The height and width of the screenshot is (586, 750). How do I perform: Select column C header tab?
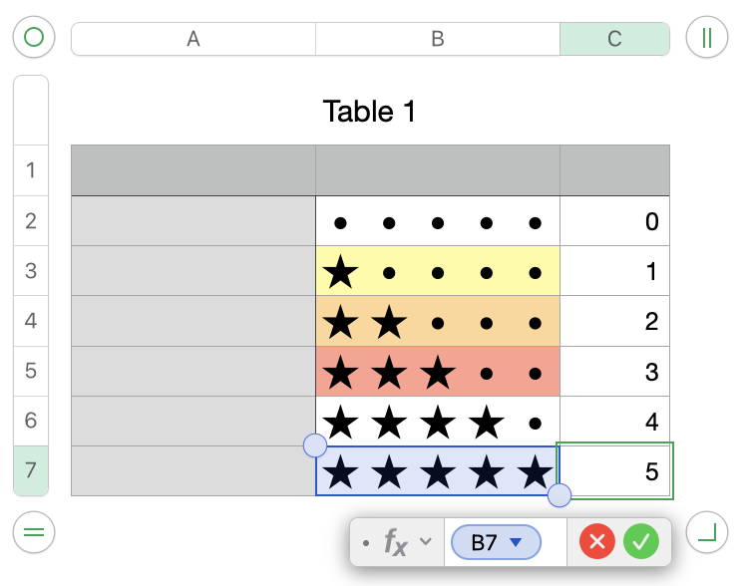614,39
